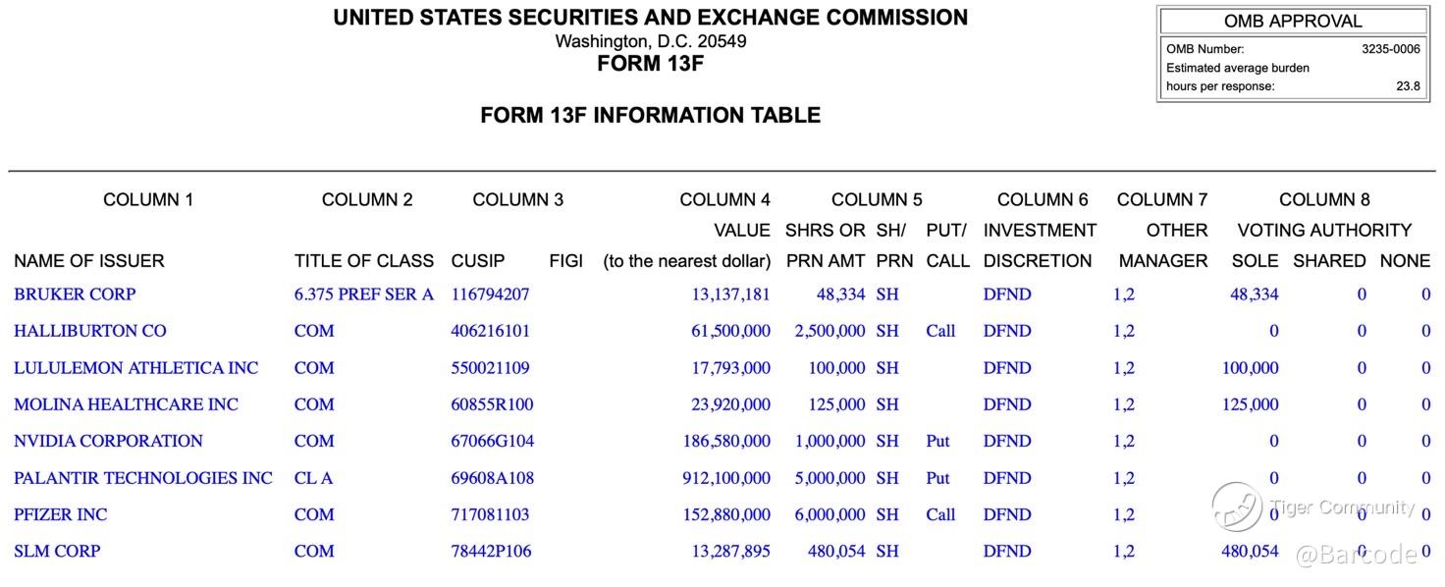
Task: Select the HALLIBURTON CO issuer name
Action: (x=90, y=331)
